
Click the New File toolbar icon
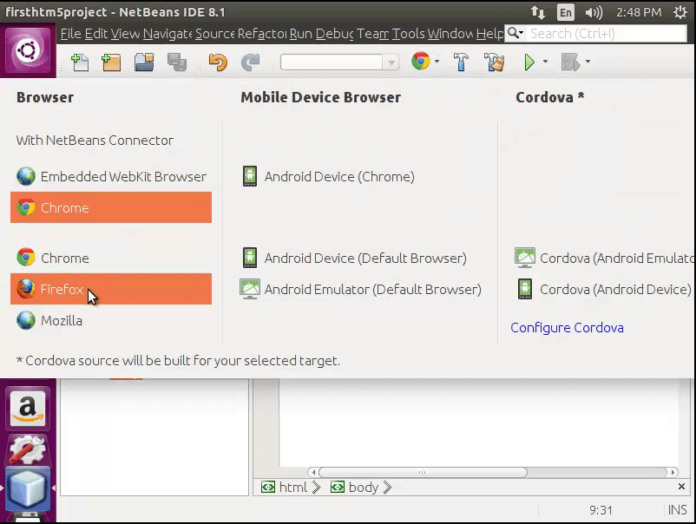tap(80, 62)
